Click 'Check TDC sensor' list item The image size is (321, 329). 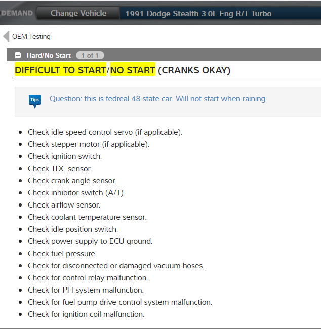pos(60,169)
